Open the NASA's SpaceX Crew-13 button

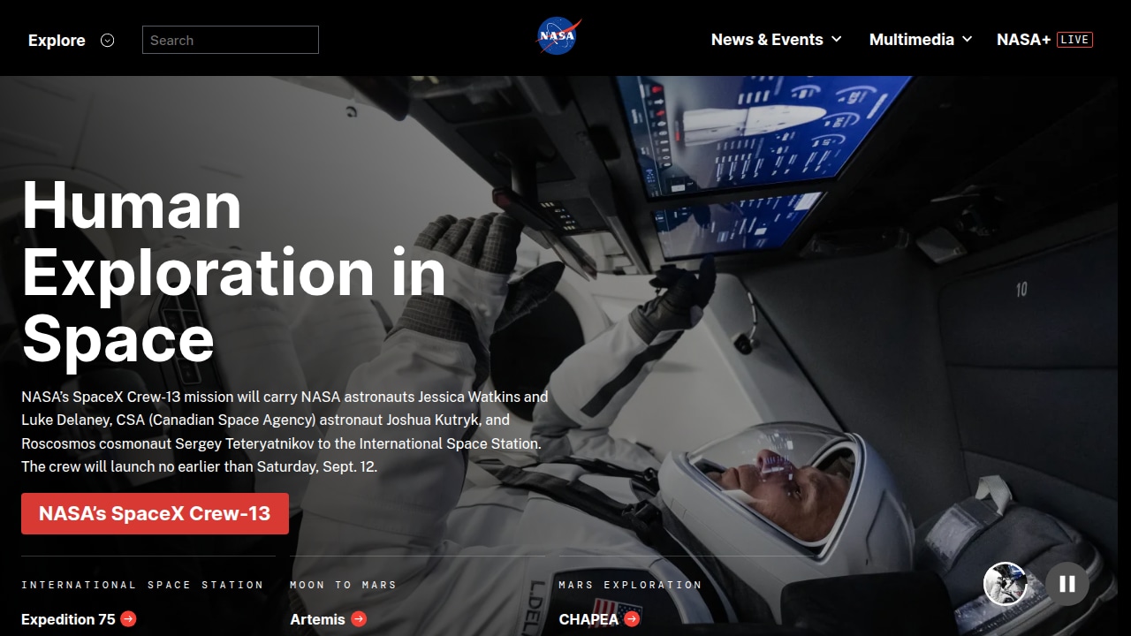[155, 513]
